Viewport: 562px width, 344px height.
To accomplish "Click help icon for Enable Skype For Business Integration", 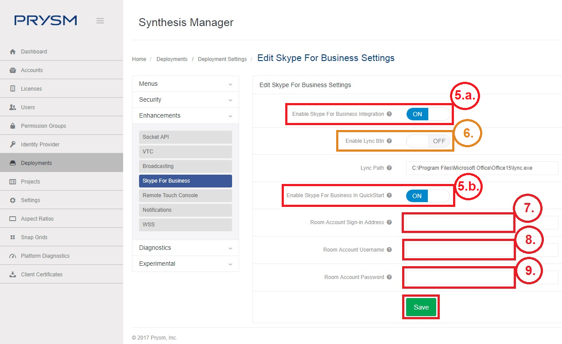I will coord(389,114).
